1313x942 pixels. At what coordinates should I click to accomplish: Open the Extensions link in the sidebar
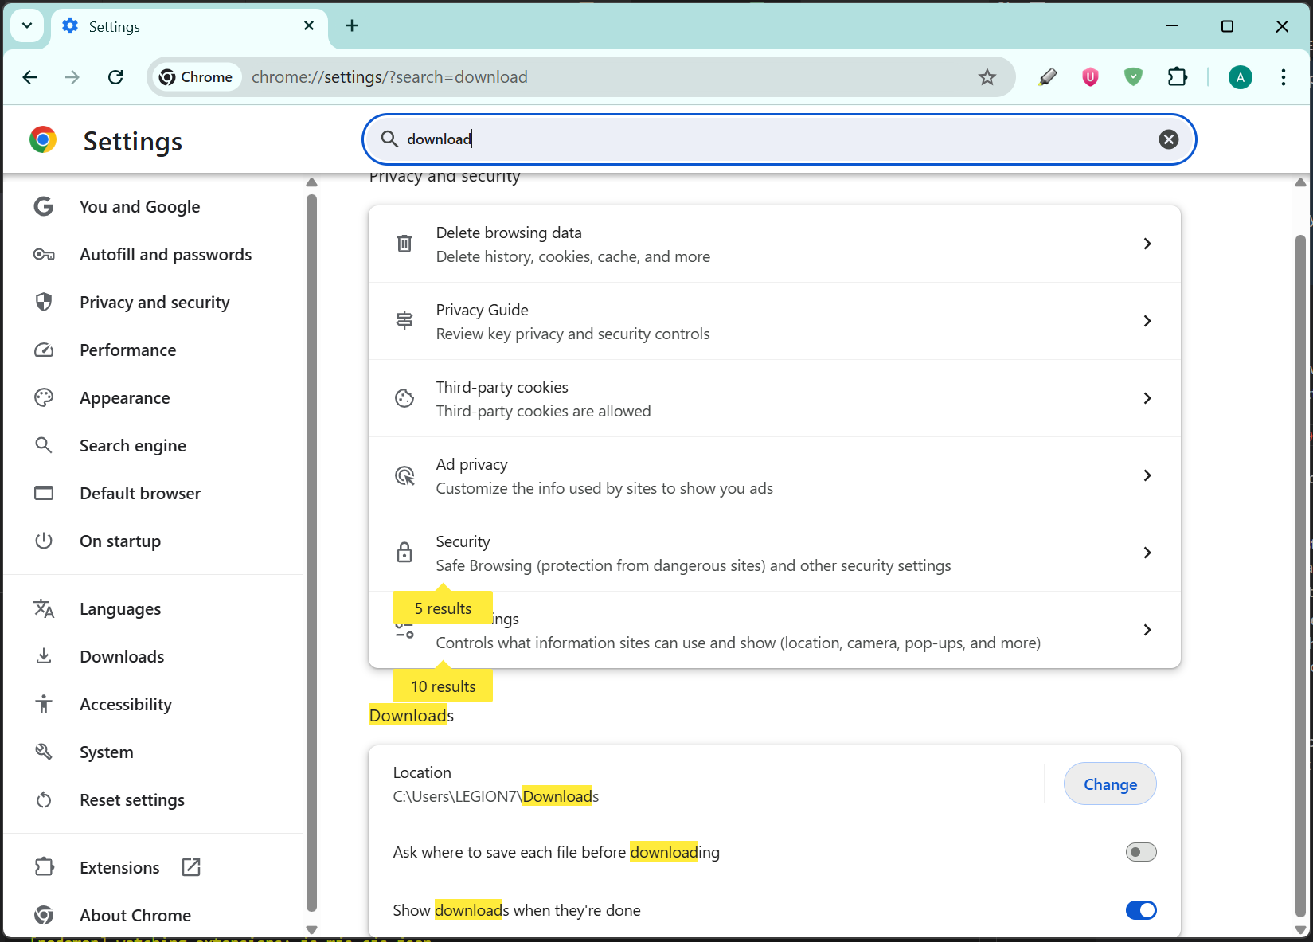click(119, 868)
